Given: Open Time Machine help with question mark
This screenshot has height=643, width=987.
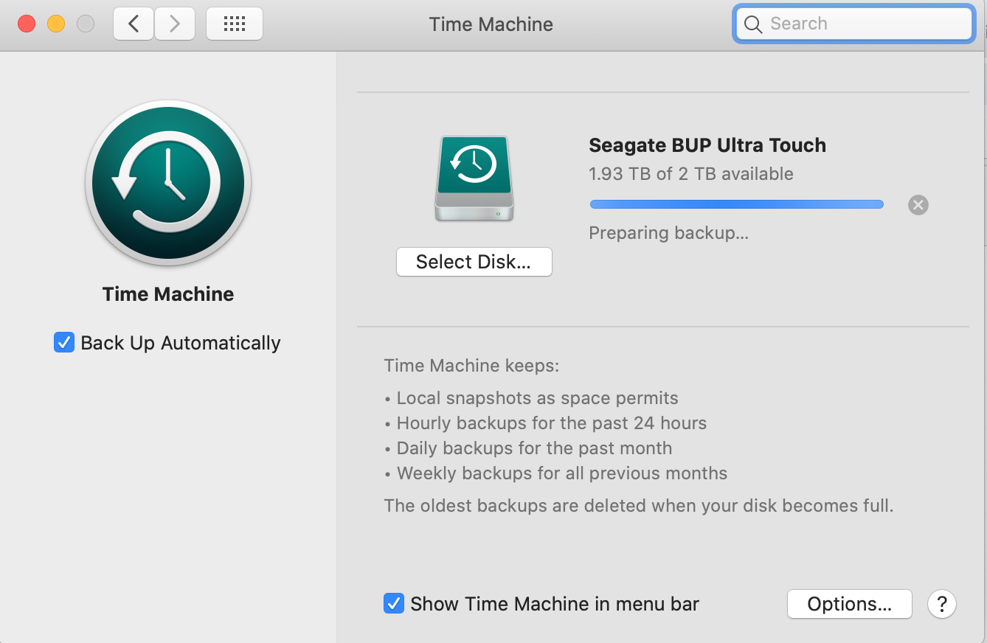Looking at the screenshot, I should 942,604.
